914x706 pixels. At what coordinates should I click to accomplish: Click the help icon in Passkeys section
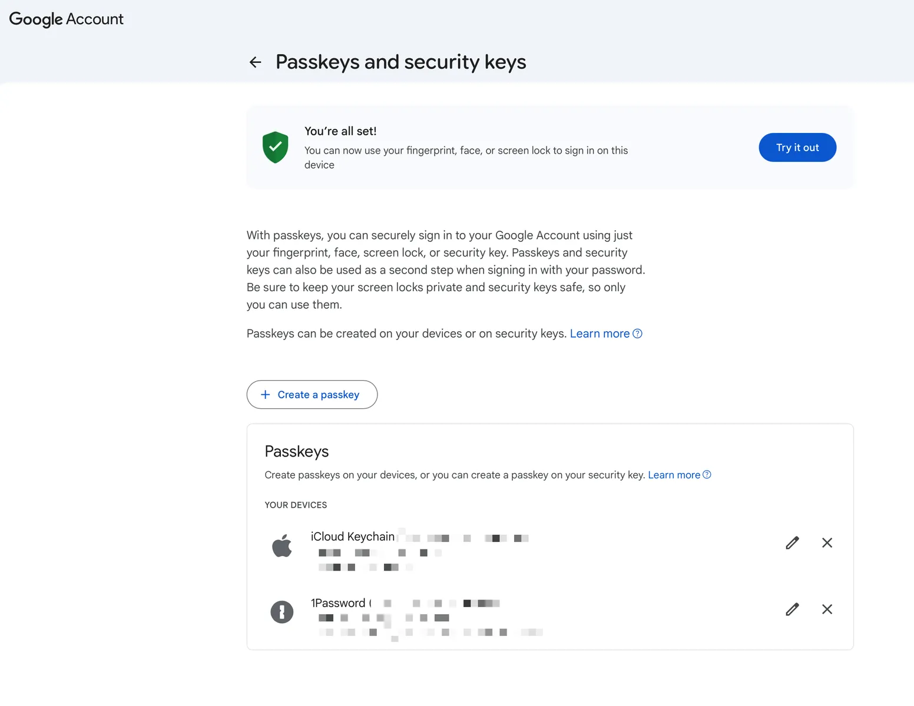pos(707,475)
